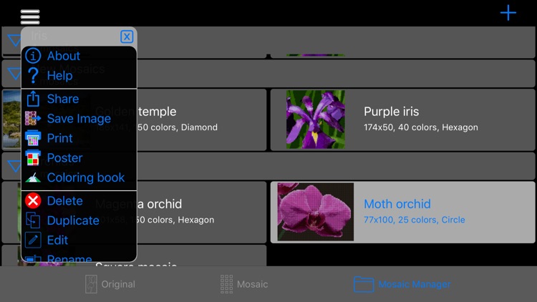This screenshot has width=537, height=302.
Task: Open the Purple iris thumbnail
Action: tap(316, 120)
